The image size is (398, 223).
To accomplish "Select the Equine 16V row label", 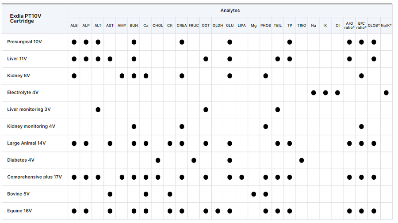I will [x=19, y=211].
